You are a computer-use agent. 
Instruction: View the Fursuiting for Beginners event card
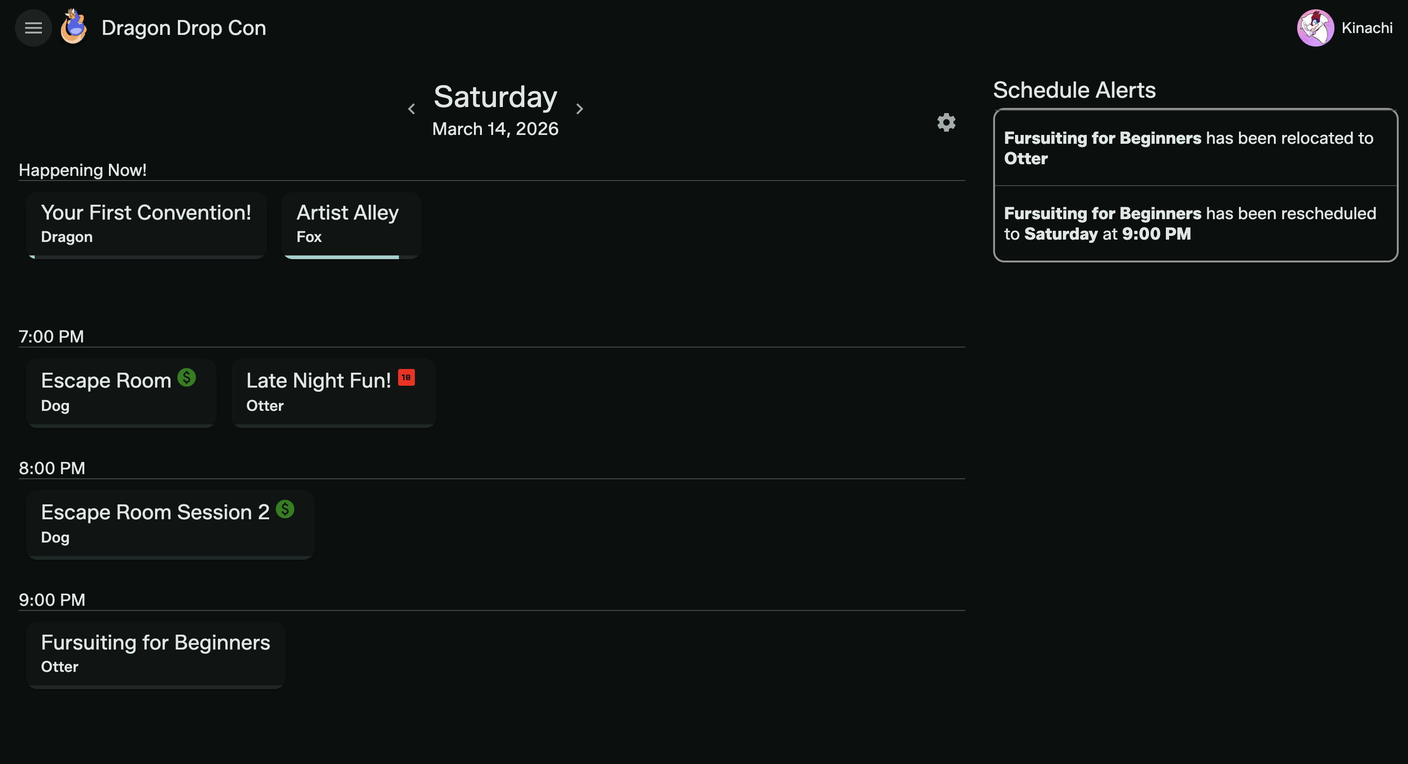pos(155,654)
